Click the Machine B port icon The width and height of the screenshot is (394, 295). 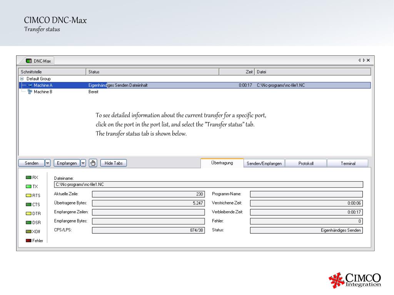(x=30, y=92)
